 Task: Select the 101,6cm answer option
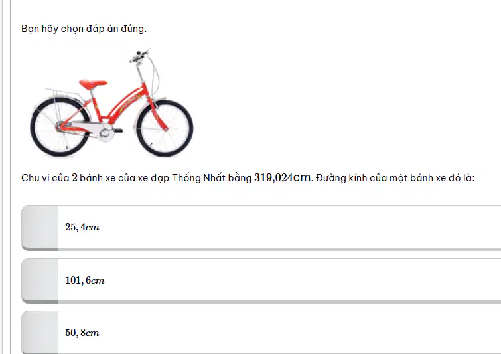tap(261, 280)
